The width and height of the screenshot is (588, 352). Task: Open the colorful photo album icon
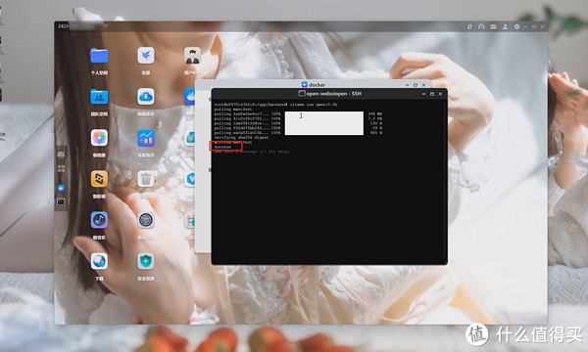point(99,138)
